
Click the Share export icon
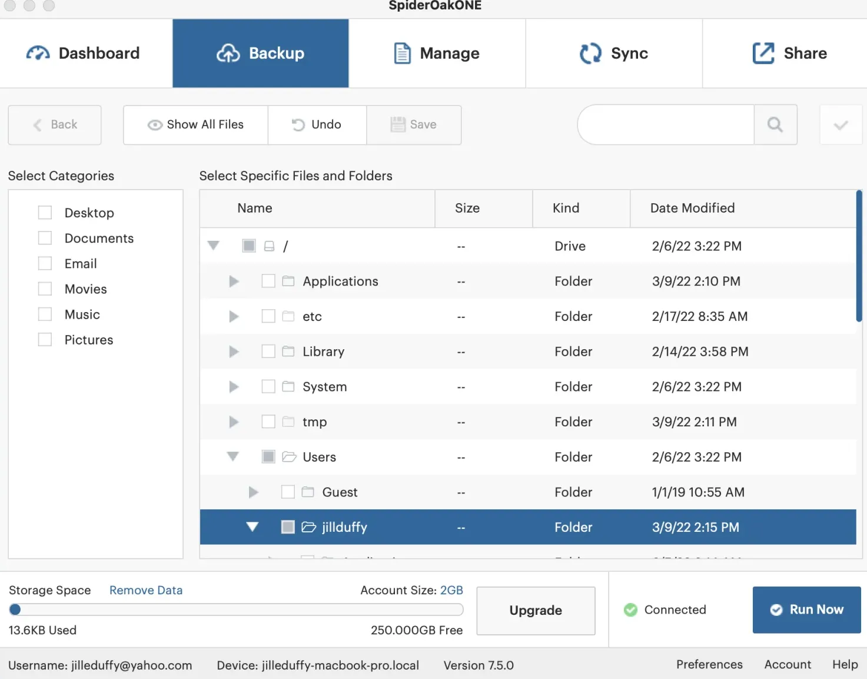763,53
